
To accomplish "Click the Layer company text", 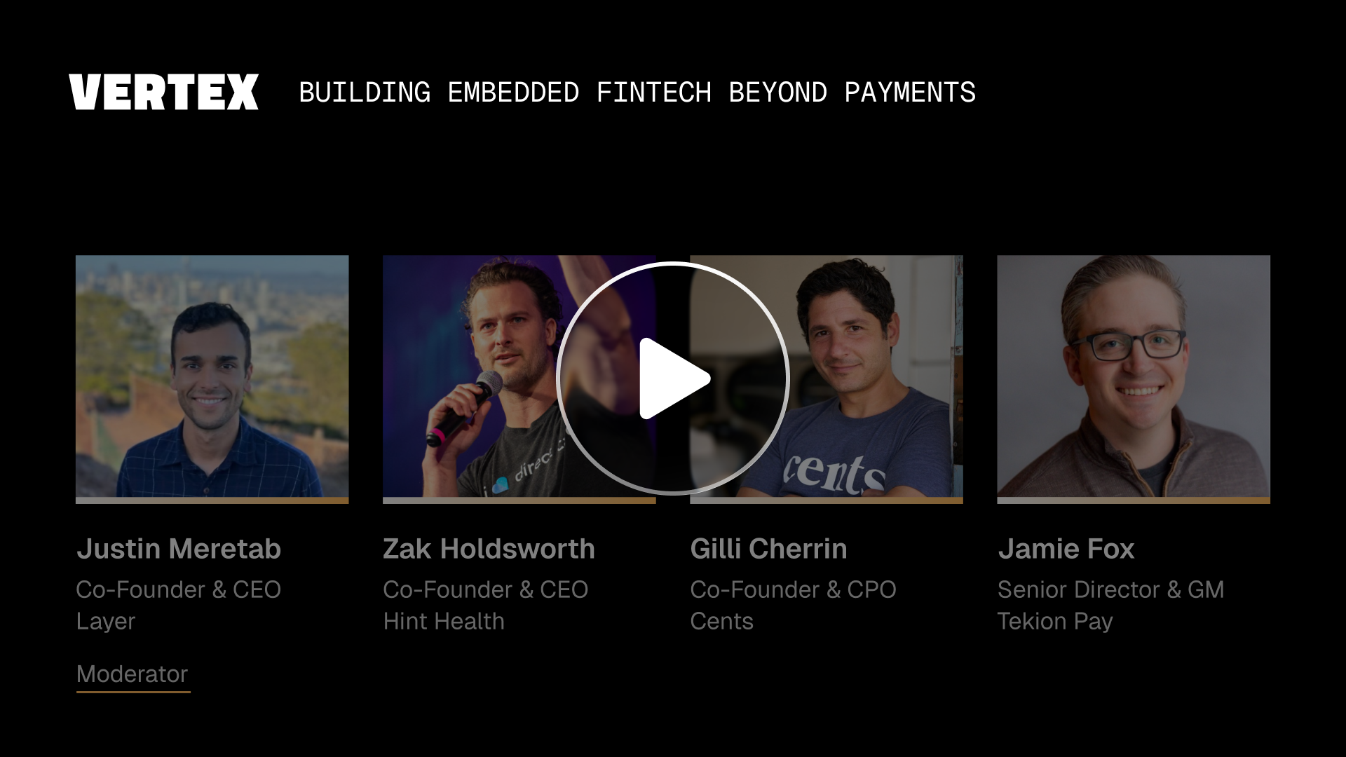I will coord(106,622).
